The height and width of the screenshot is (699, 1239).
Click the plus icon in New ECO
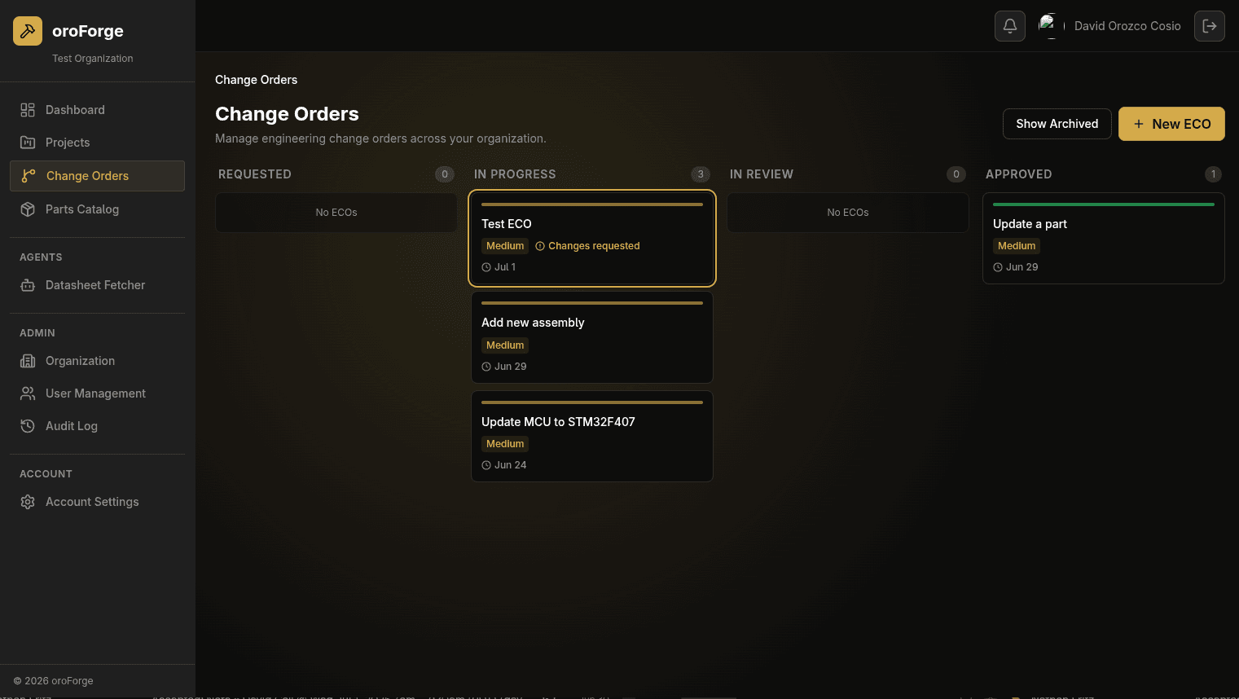pyautogui.click(x=1139, y=124)
